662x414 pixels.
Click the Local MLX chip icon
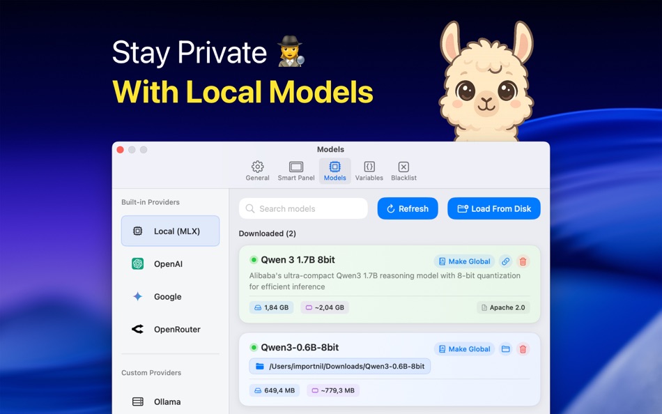[138, 231]
